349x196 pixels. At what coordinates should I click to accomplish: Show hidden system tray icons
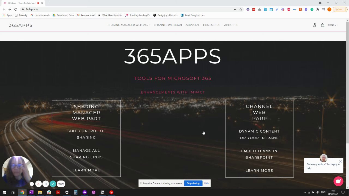click(x=305, y=192)
